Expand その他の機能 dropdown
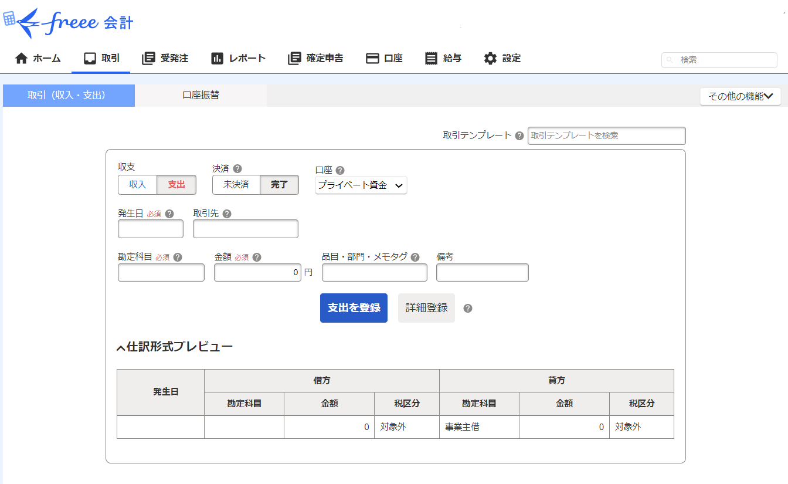 tap(741, 96)
